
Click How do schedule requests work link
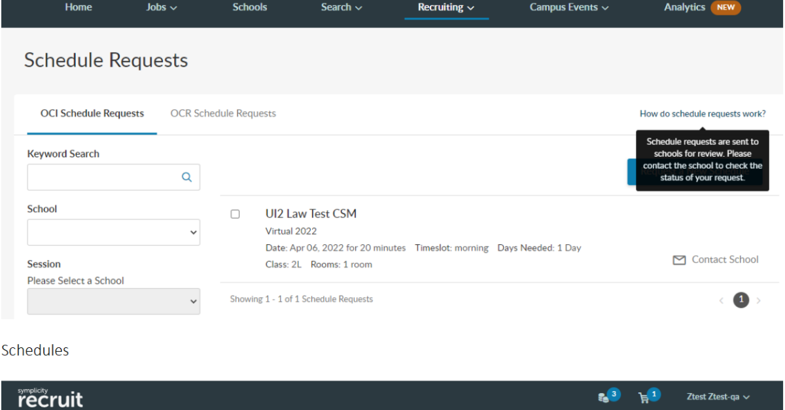[x=703, y=114]
